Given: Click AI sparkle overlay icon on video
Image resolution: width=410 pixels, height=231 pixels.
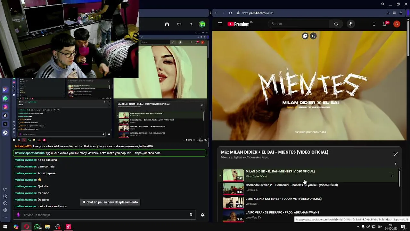Looking at the screenshot, I should [313, 36].
